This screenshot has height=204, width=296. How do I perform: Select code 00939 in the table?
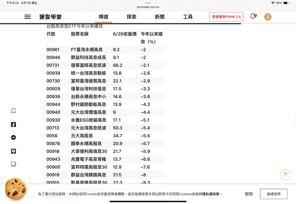[x=53, y=73]
